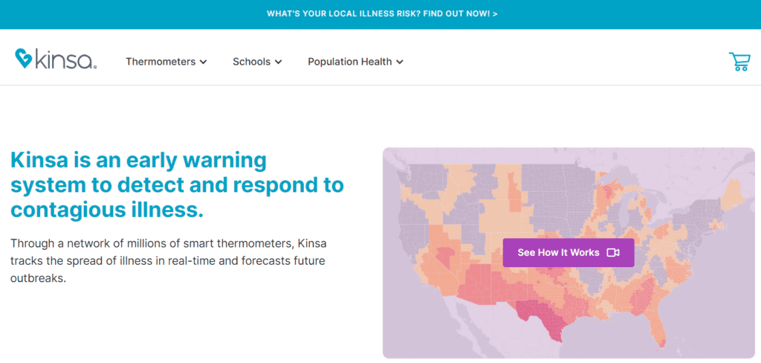
Task: Click the early warning system headline
Action: [x=177, y=185]
